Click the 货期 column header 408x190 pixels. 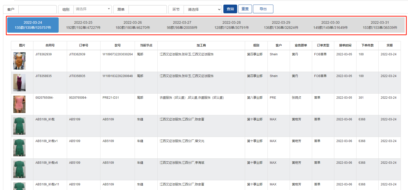(x=389, y=45)
